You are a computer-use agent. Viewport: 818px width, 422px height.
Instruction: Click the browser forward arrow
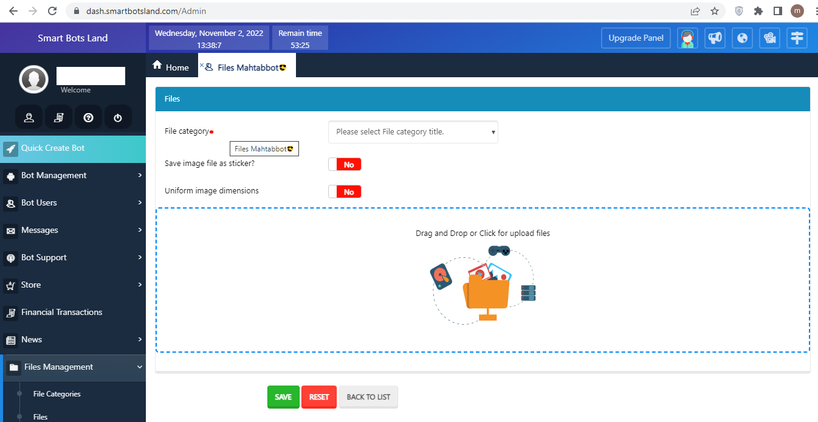point(32,11)
